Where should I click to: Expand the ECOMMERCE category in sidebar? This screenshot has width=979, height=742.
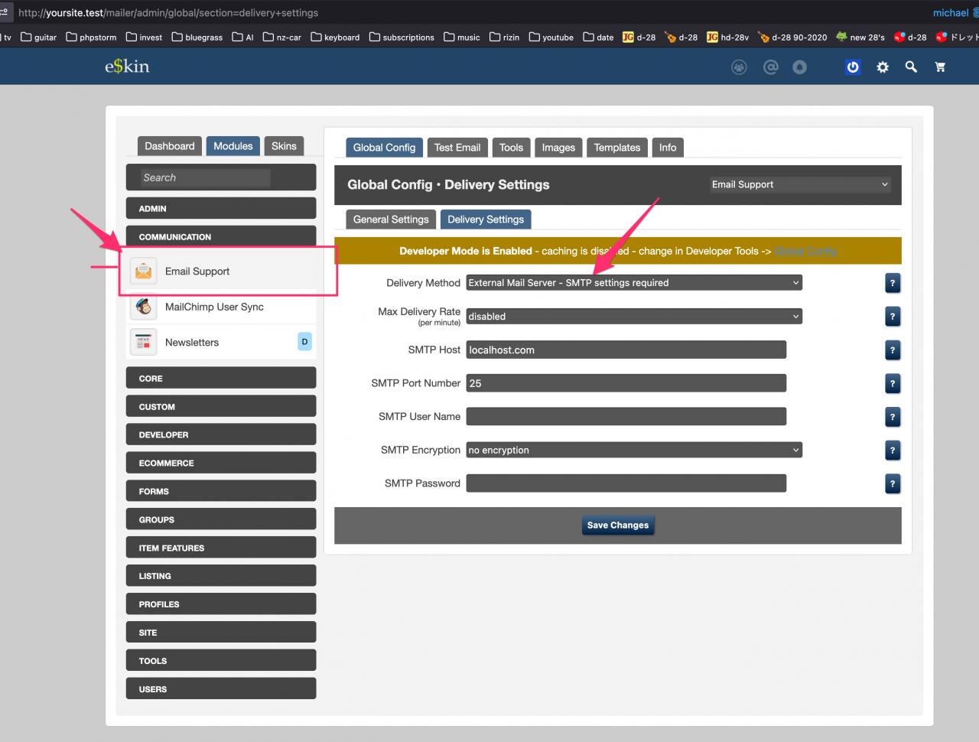coord(220,463)
